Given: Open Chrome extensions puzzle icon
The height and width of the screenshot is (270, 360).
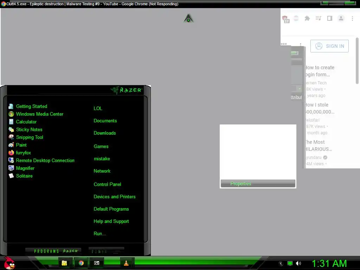Looking at the screenshot, I should tap(307, 18).
